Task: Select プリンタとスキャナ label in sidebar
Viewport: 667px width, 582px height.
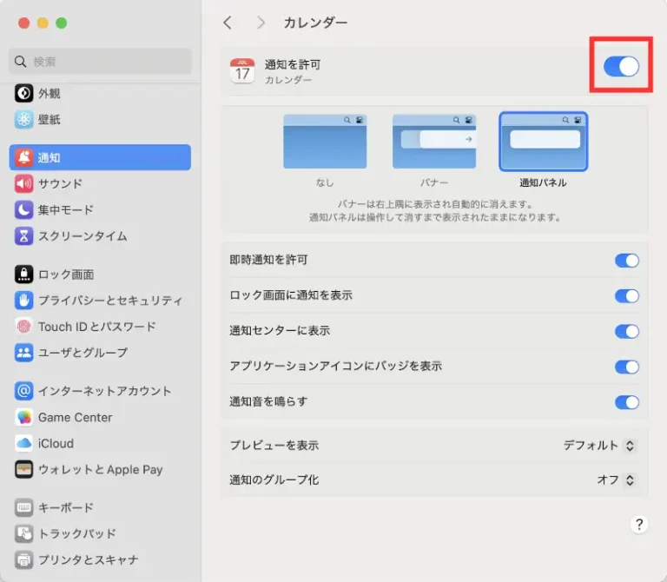Action: click(88, 560)
